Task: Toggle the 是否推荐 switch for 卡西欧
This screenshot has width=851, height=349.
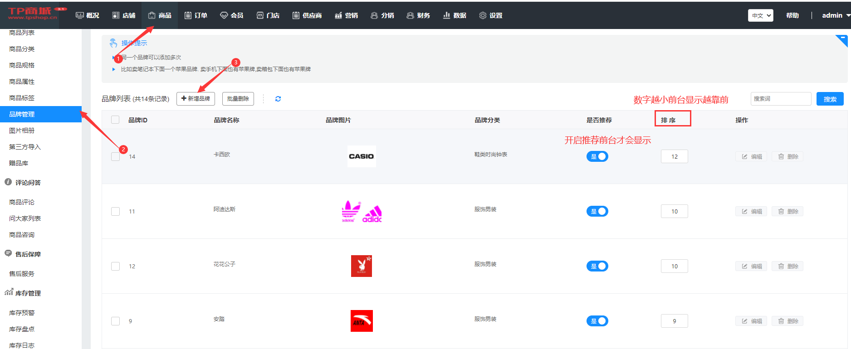Action: tap(597, 157)
